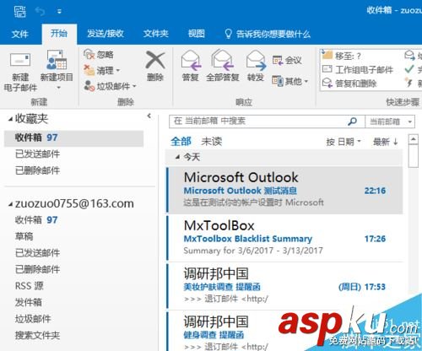Expand the 垃圾邮件 (Junk) dropdown arrow
The height and width of the screenshot is (351, 422).
tap(134, 86)
